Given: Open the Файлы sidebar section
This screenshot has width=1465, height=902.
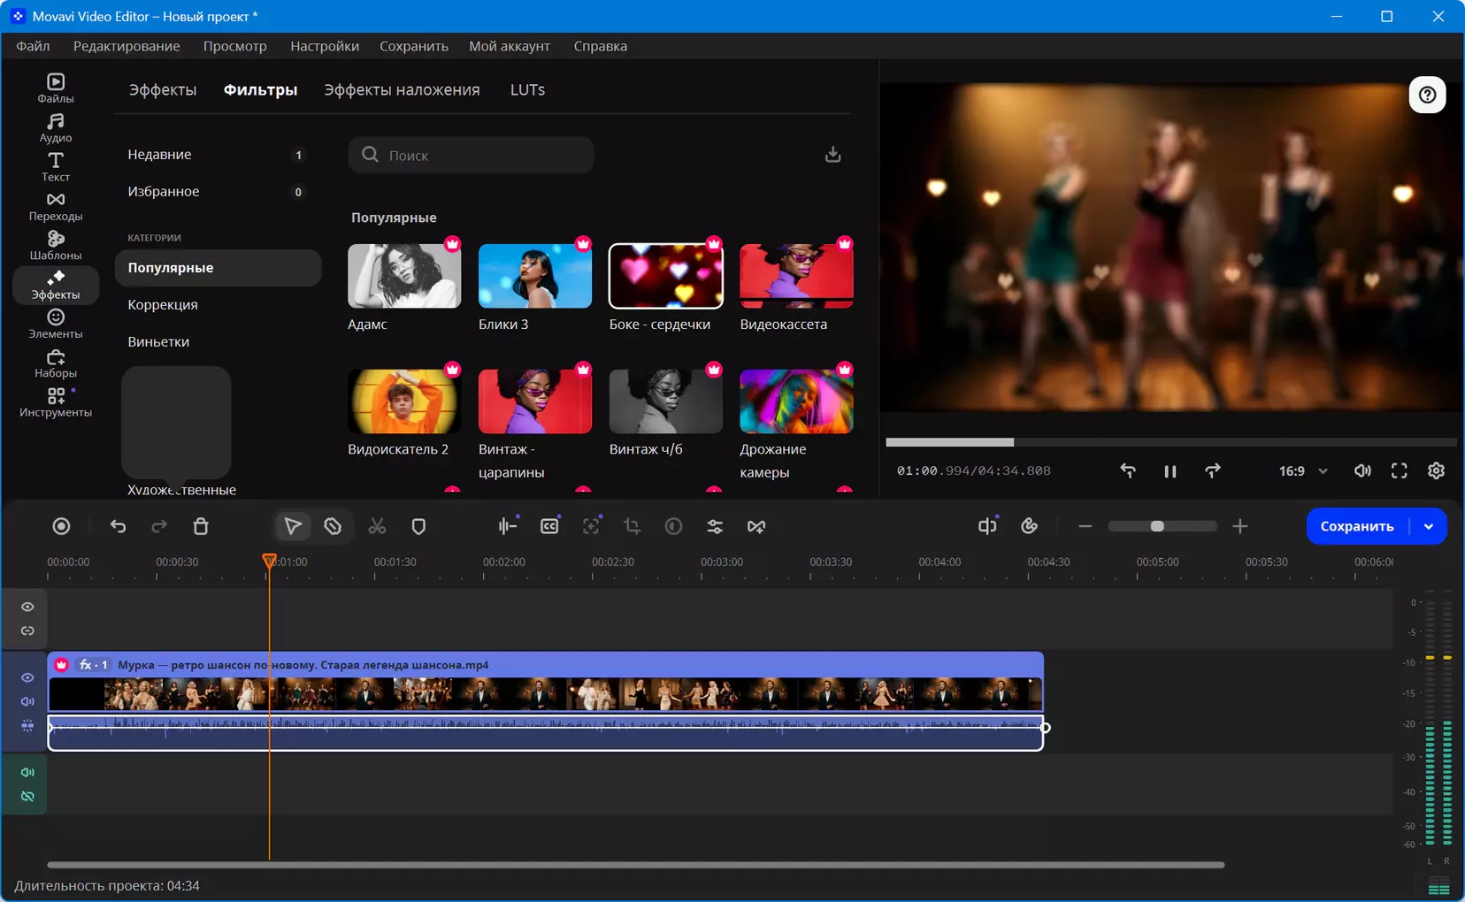Looking at the screenshot, I should click(55, 88).
